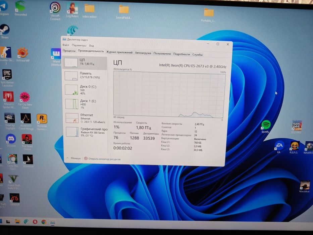Select the Portable_C folder on desktop
This screenshot has width=313, height=235.
[209, 15]
